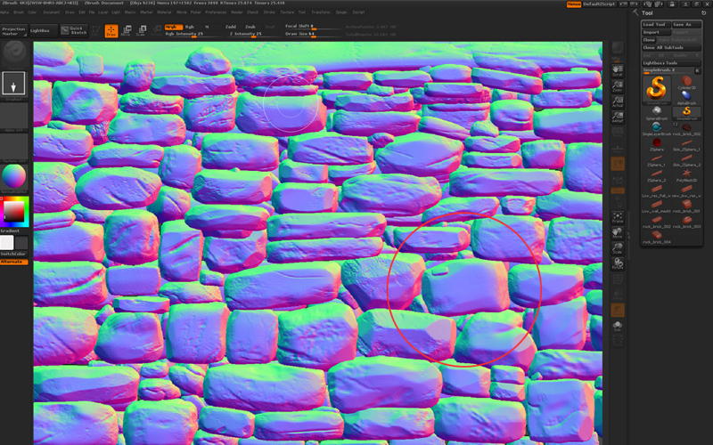
Task: Activate the Scale mode icon in top shelf
Action: (x=141, y=31)
